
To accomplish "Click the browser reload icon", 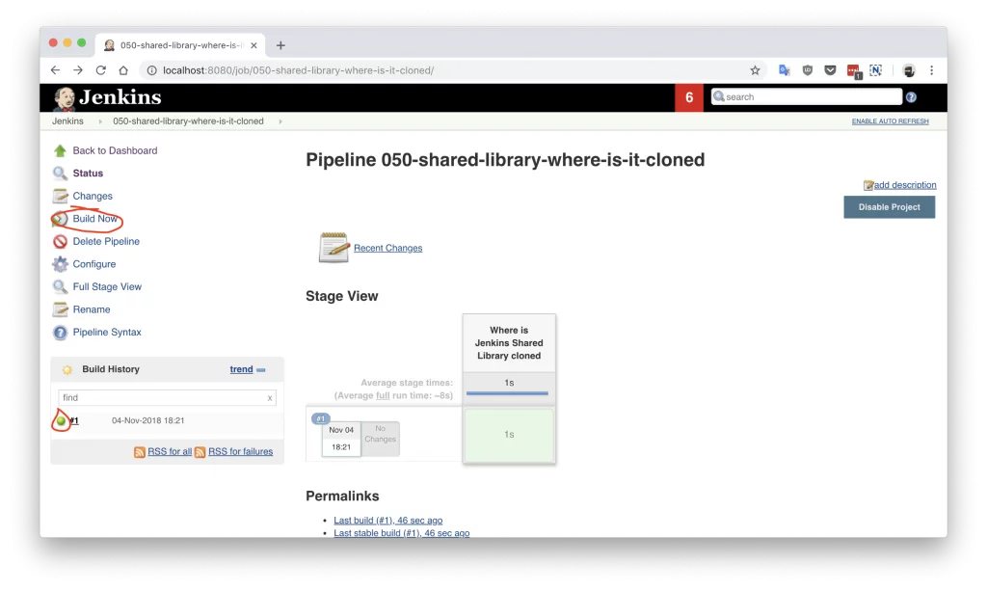I will (100, 70).
